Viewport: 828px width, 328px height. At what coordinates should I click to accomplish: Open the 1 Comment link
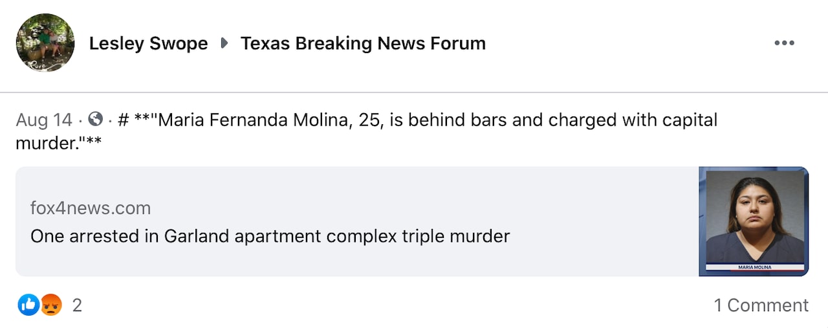pyautogui.click(x=761, y=305)
